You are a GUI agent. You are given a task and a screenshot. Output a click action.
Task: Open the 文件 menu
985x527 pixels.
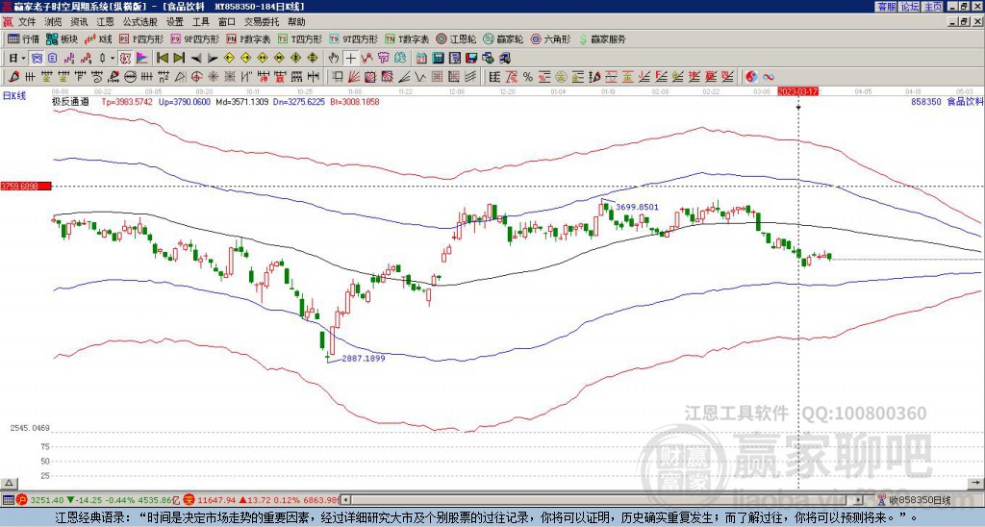point(27,22)
